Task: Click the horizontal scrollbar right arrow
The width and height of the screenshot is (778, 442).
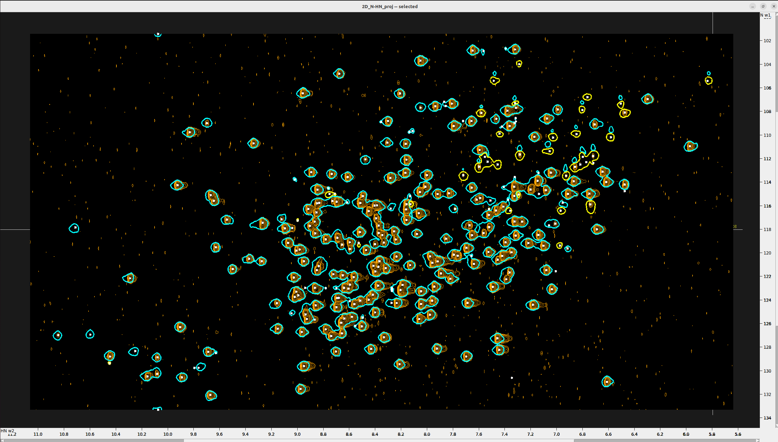Action: (757, 440)
